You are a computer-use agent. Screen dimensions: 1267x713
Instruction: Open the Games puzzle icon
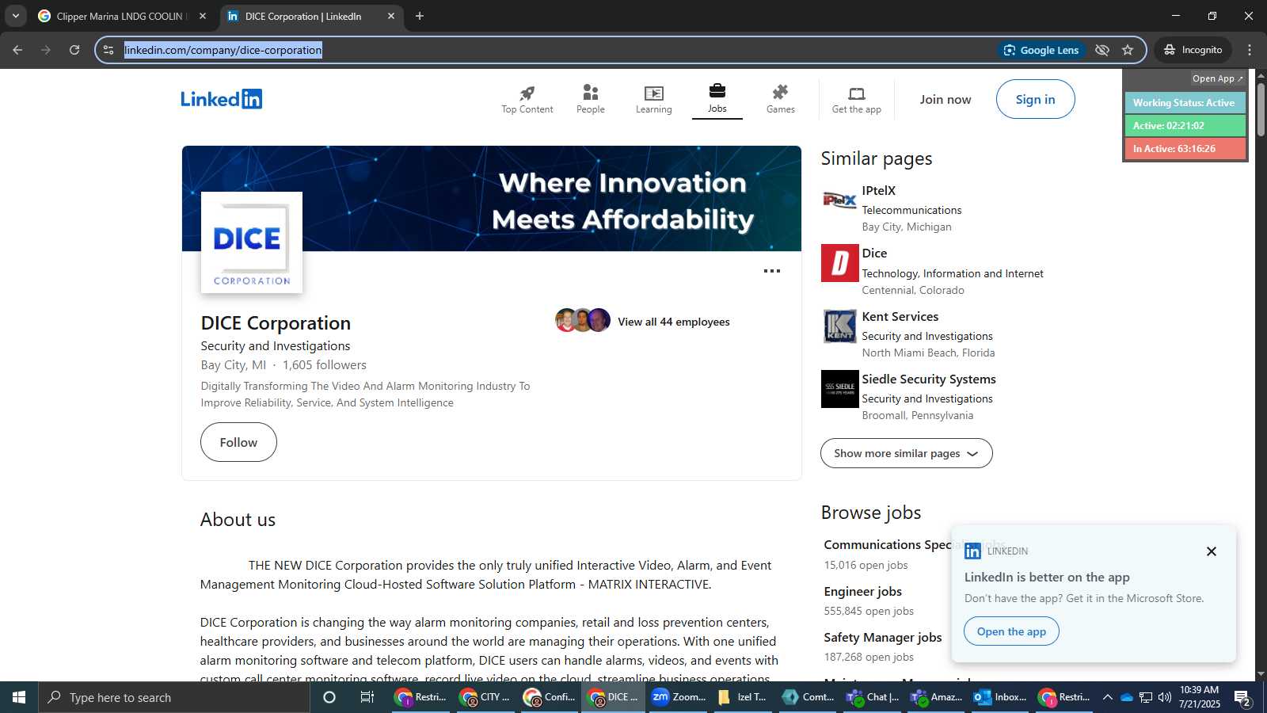pos(781,100)
